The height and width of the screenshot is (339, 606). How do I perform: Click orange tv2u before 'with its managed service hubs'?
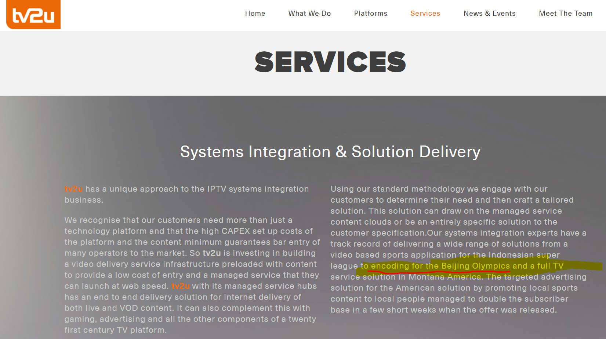[x=181, y=286]
